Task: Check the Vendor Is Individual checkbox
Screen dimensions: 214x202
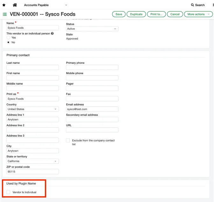Action: tap(8, 192)
